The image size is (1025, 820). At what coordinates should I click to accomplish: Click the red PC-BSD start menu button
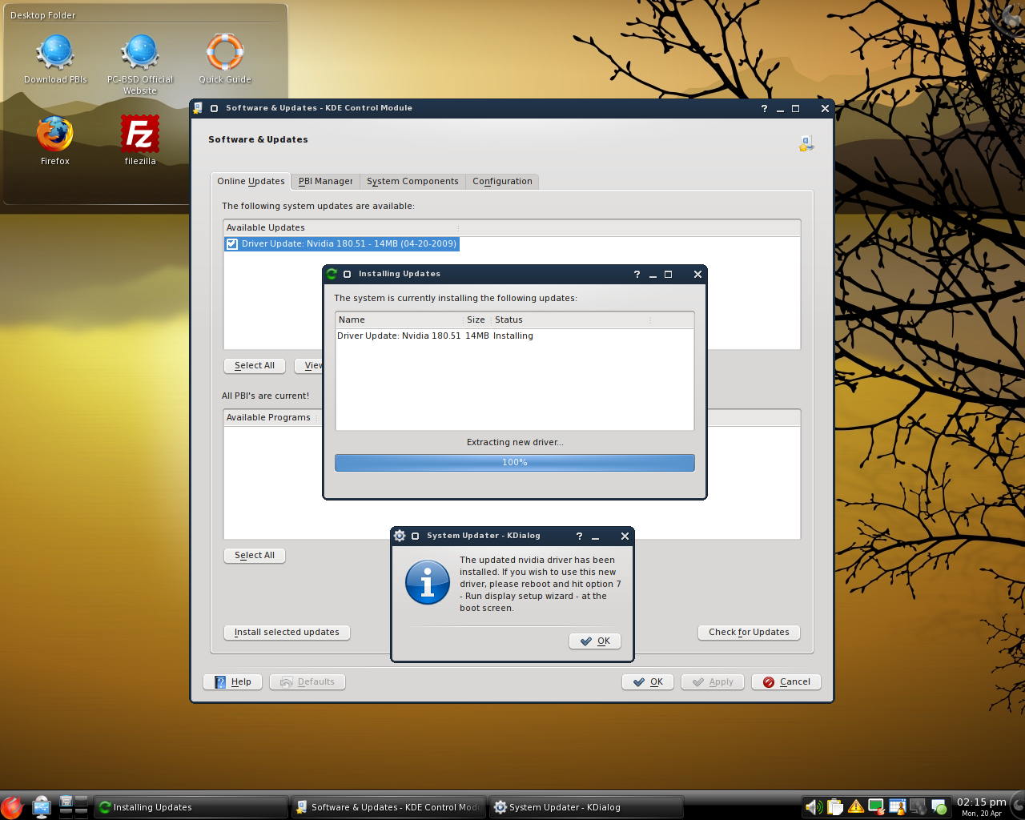tap(11, 806)
